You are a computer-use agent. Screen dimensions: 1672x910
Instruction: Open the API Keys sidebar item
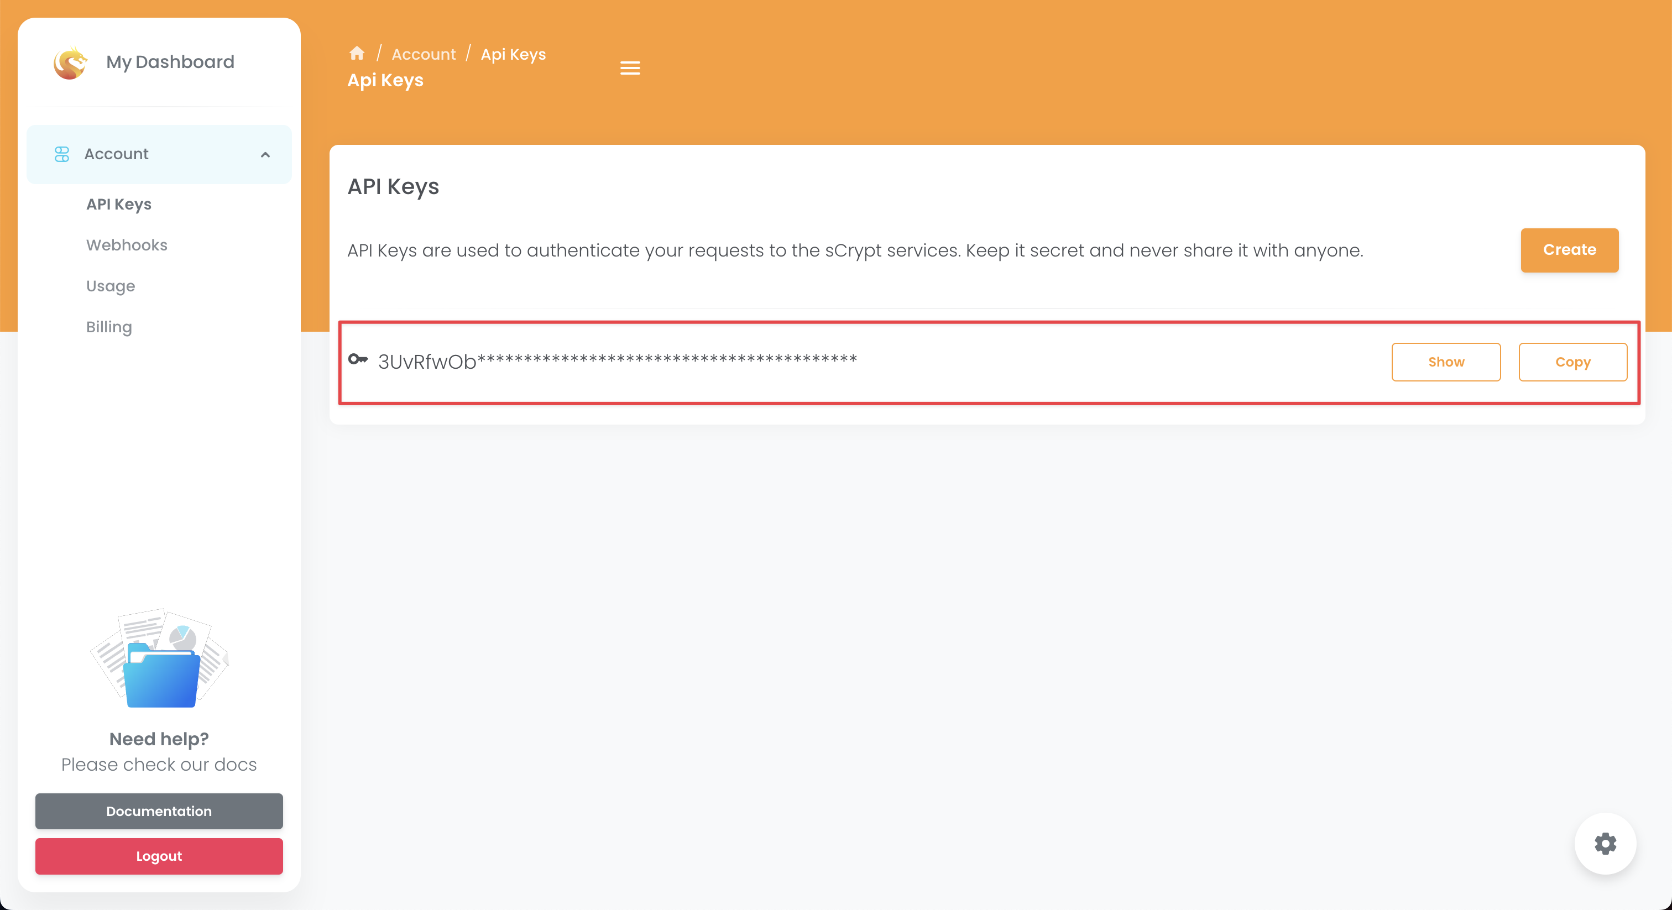tap(119, 205)
